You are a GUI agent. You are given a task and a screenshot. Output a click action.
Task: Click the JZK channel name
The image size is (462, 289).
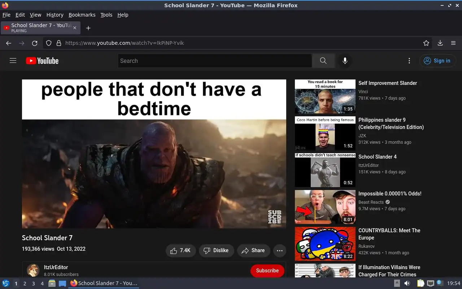point(362,136)
